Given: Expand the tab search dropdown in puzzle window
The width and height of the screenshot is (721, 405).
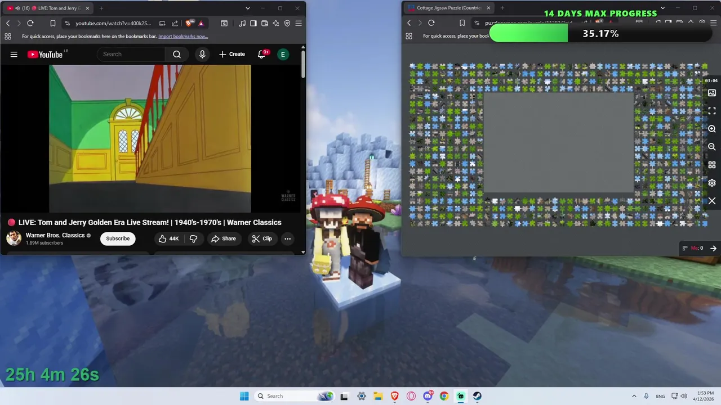Looking at the screenshot, I should pyautogui.click(x=663, y=8).
